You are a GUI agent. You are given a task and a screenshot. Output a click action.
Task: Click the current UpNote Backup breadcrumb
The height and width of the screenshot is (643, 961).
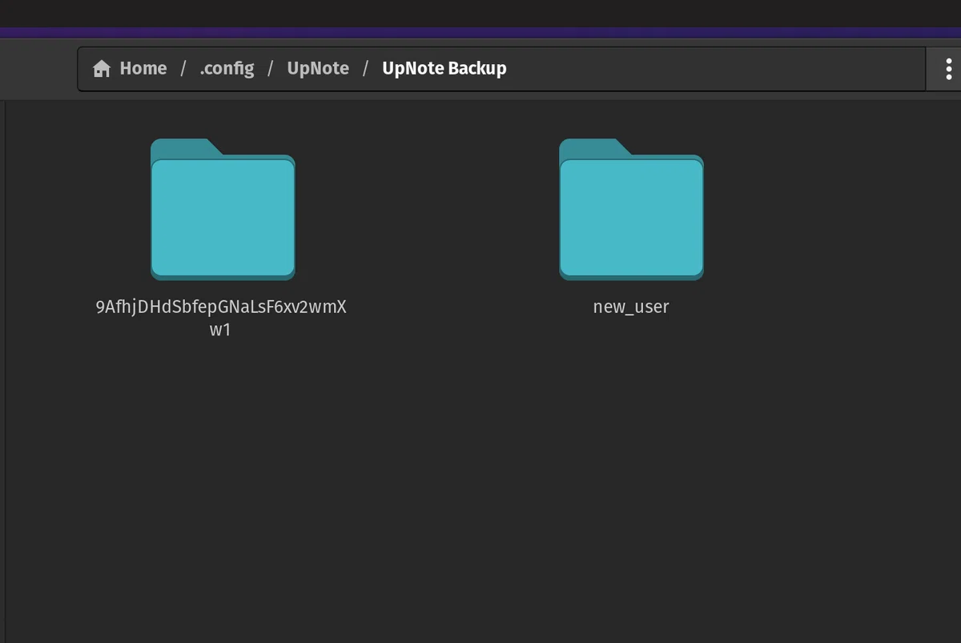tap(444, 68)
